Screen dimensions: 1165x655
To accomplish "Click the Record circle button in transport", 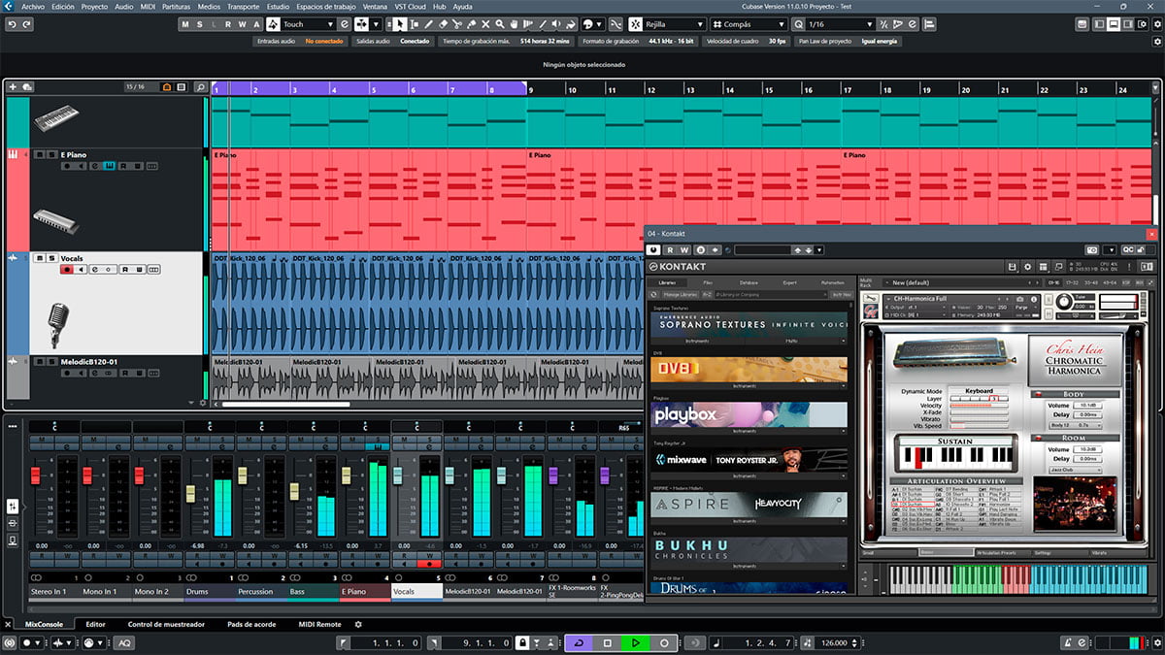I will 664,642.
